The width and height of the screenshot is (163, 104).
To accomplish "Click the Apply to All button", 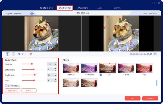I will [12, 91].
